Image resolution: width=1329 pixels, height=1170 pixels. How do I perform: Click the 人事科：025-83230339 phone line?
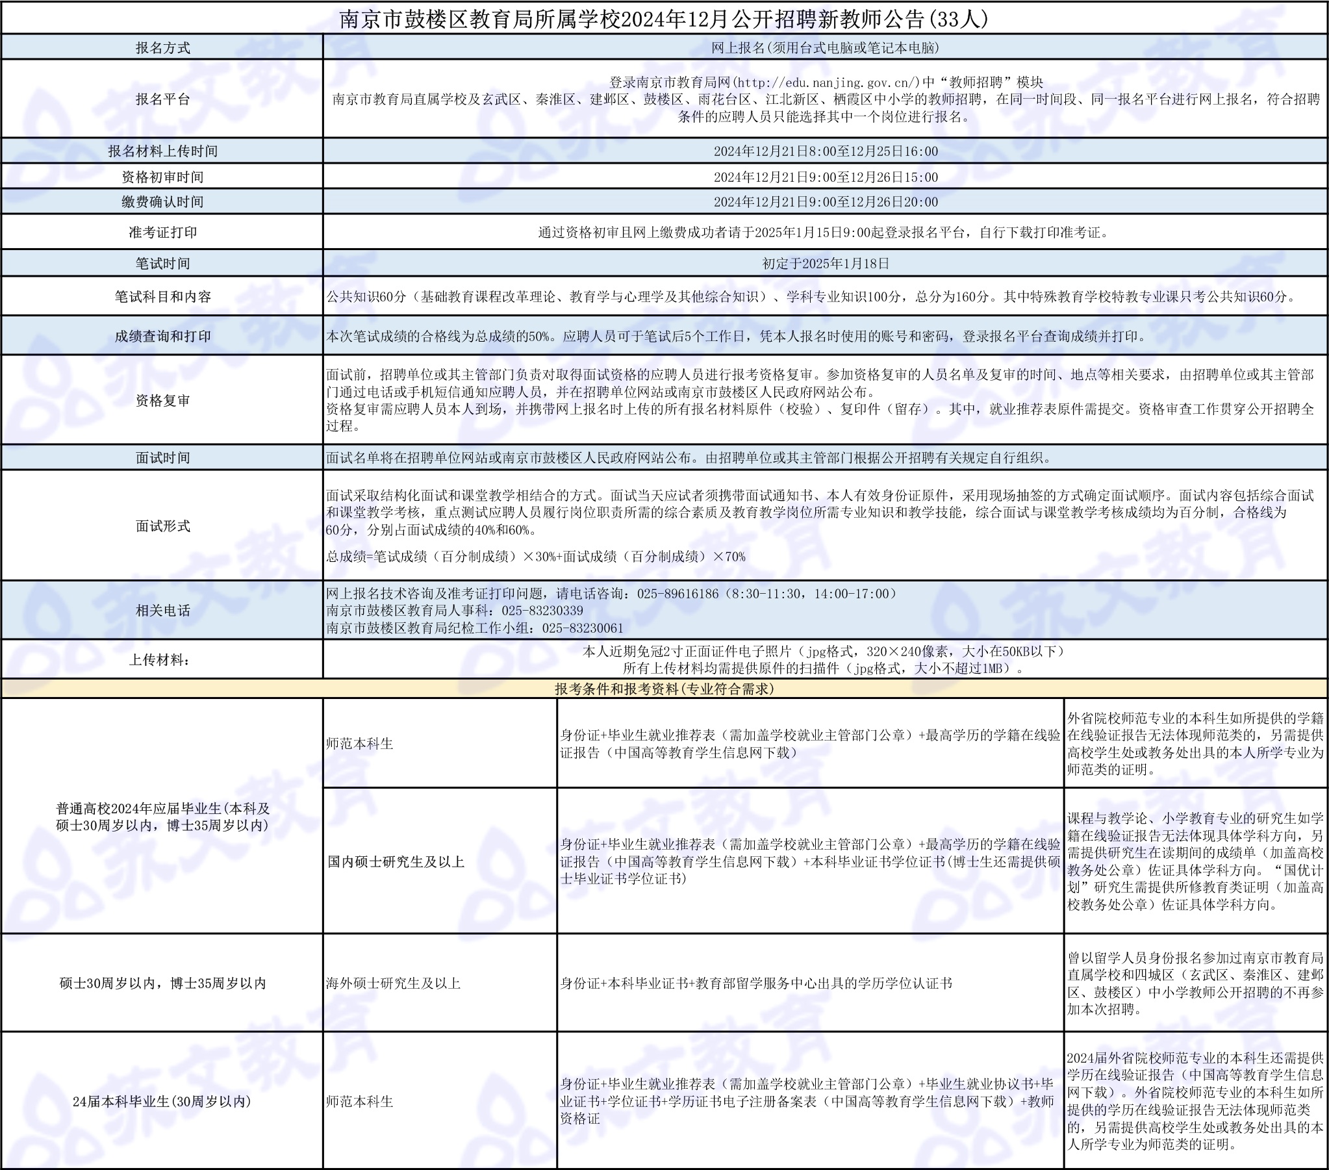click(454, 611)
